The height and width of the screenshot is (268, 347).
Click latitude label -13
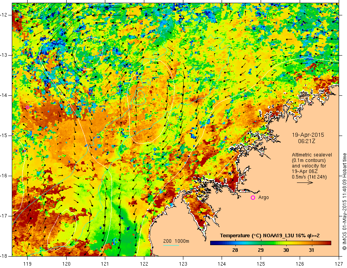(x=4, y=55)
